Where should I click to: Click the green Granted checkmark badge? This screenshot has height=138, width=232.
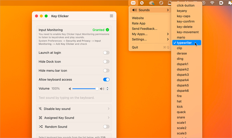click(107, 30)
